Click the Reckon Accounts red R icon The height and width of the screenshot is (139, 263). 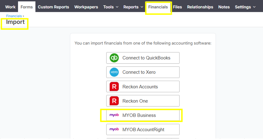(x=114, y=86)
